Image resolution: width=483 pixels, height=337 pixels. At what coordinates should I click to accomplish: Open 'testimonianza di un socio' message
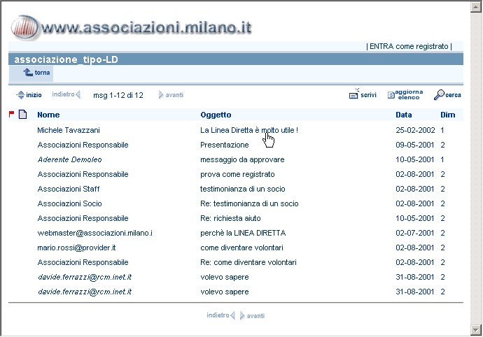242,189
